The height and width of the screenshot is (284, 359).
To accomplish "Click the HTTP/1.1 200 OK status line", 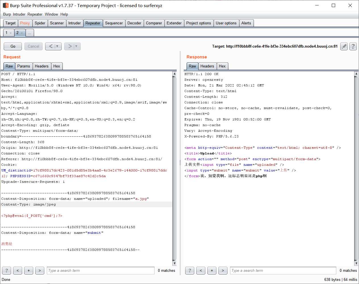I will (x=201, y=74).
